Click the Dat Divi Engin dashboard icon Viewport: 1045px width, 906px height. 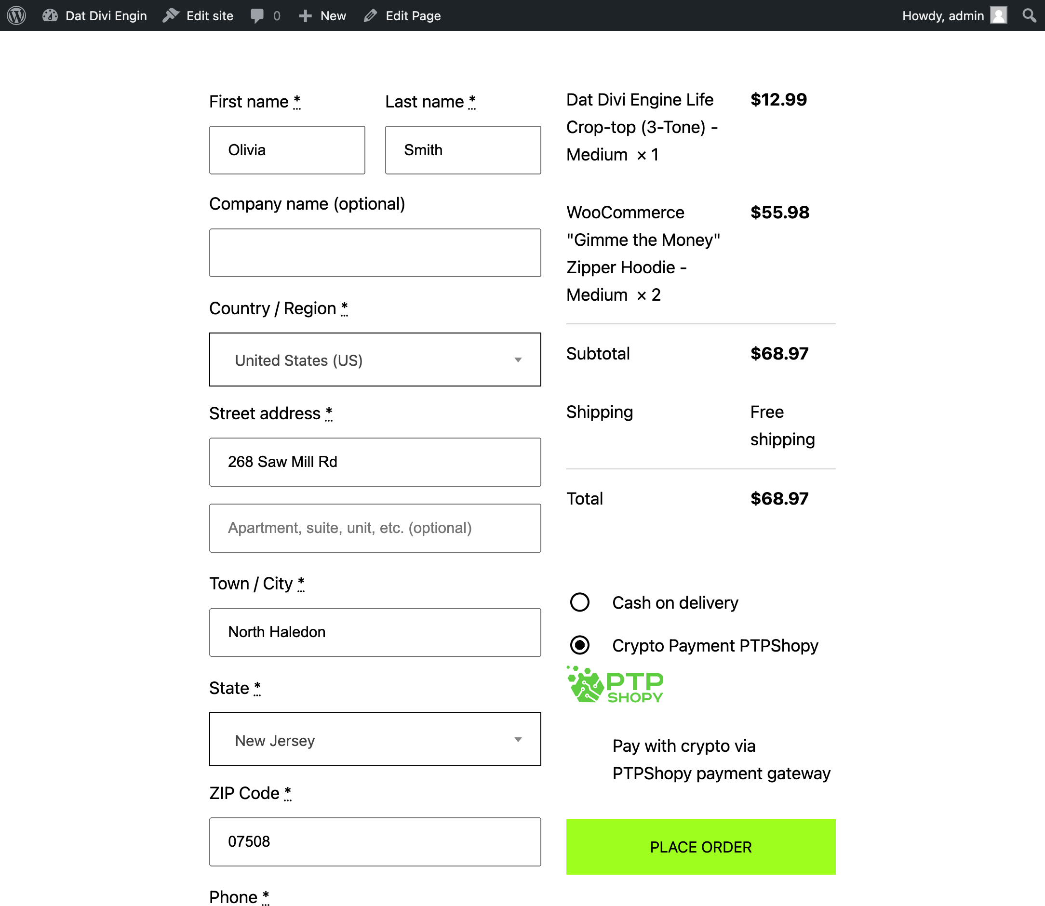point(50,16)
